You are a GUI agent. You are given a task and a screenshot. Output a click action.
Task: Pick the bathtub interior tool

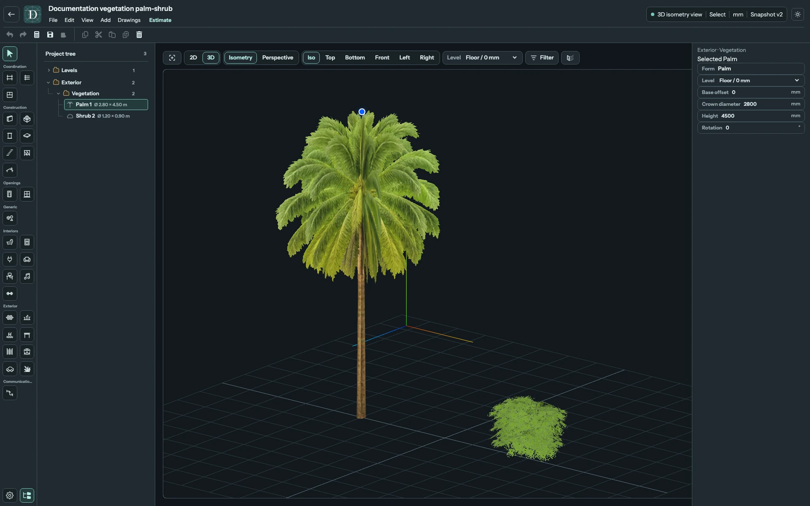(10, 242)
